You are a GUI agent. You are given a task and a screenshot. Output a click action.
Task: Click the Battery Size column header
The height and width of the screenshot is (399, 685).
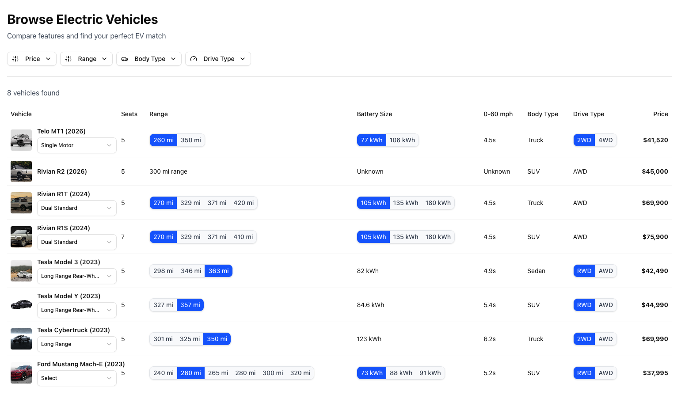coord(374,114)
